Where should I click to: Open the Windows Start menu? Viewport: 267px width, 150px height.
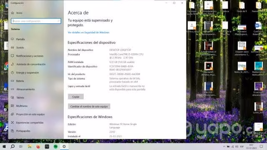click(4, 146)
